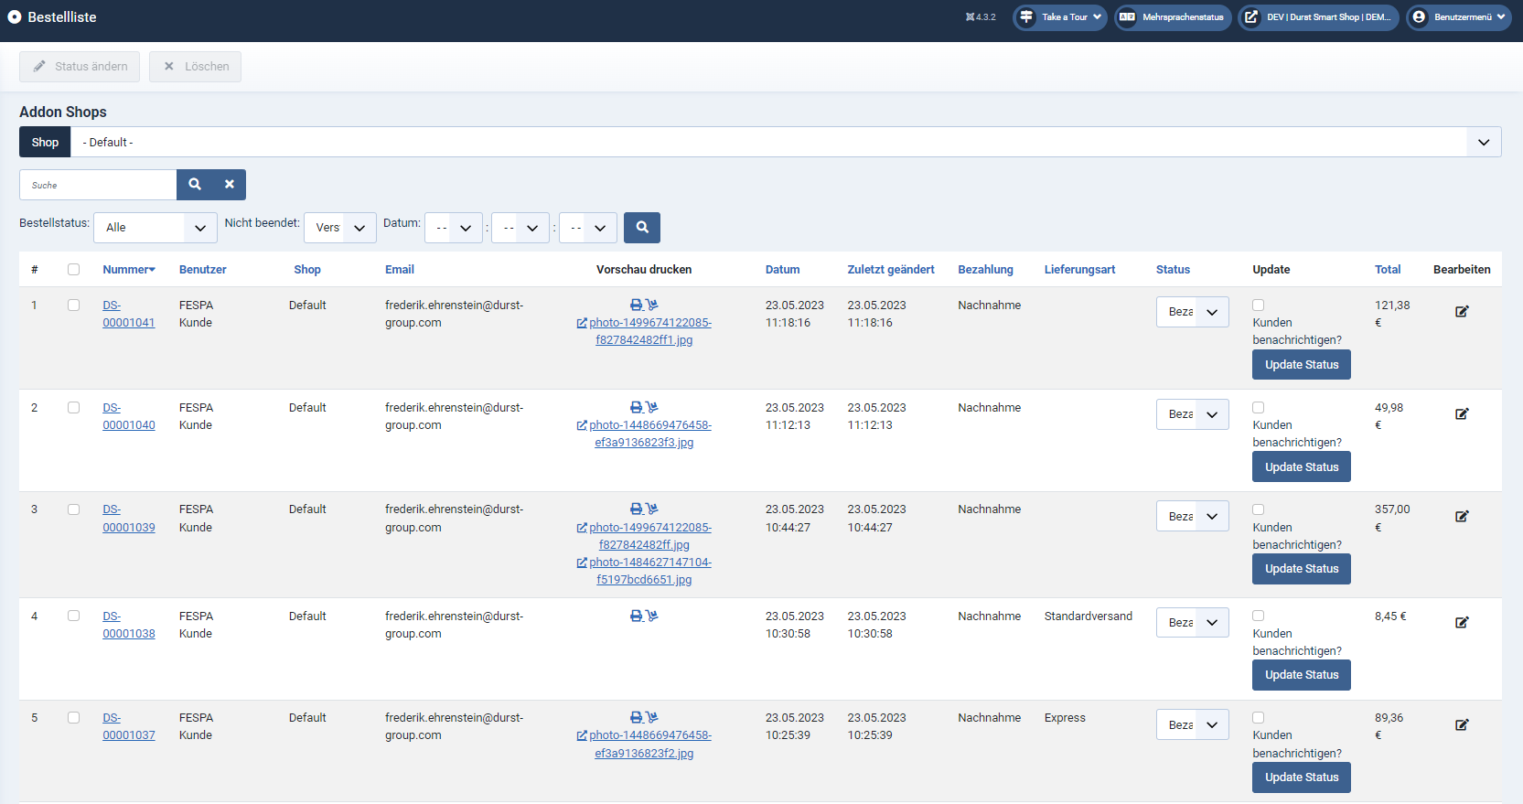Open the Nicht beendet dropdown
1523x804 pixels.
pyautogui.click(x=340, y=228)
